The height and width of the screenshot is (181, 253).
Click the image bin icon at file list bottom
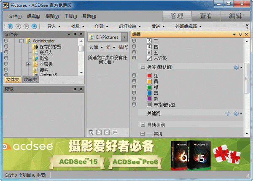click(91, 132)
